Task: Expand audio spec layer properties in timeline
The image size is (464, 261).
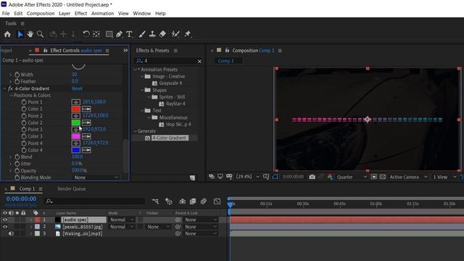Action: coord(30,220)
